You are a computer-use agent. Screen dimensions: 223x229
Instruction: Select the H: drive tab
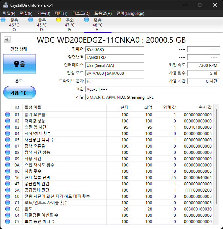[x=97, y=25]
